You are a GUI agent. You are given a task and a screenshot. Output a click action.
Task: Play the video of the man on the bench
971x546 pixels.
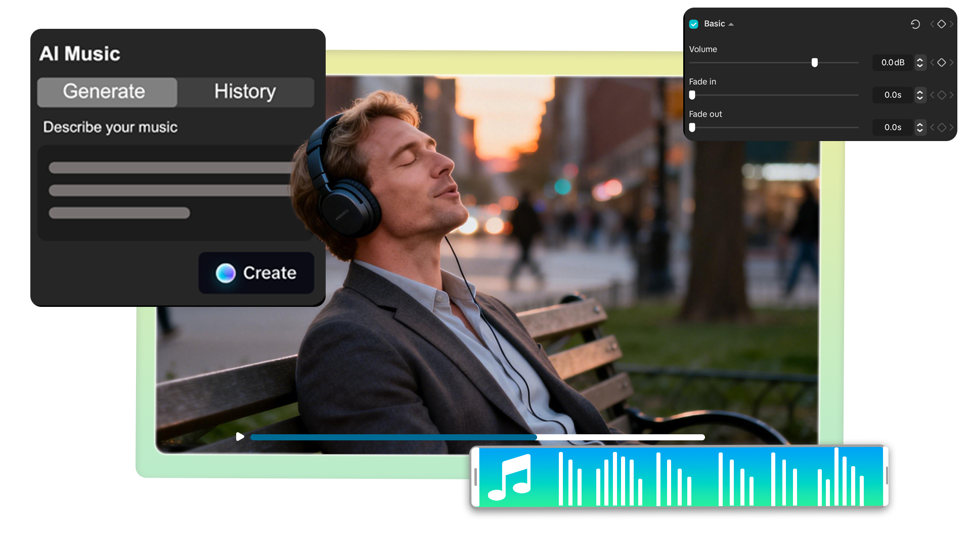click(x=239, y=437)
